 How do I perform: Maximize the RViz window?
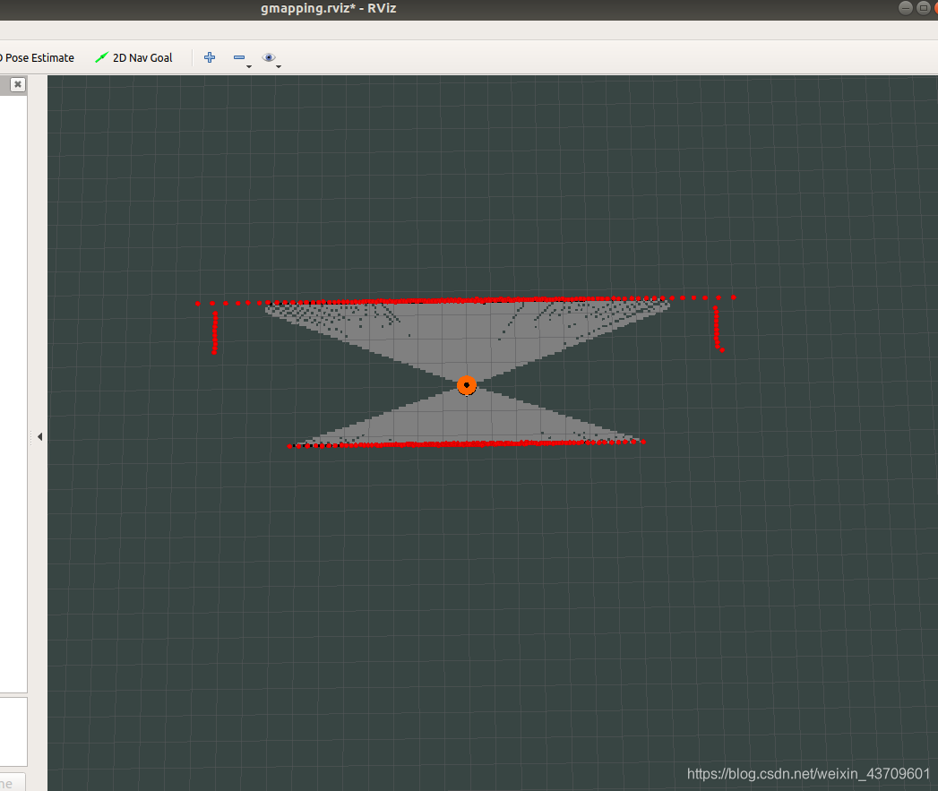(924, 8)
